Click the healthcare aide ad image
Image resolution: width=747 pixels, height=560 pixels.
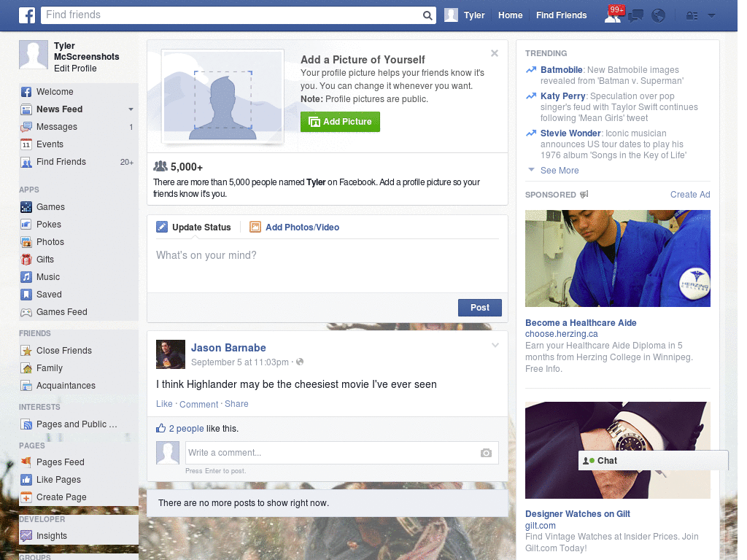617,259
